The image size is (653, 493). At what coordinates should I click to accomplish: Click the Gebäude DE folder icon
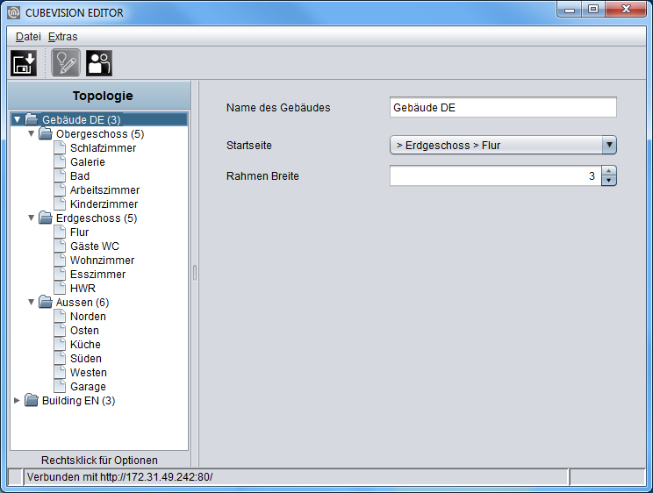click(32, 119)
